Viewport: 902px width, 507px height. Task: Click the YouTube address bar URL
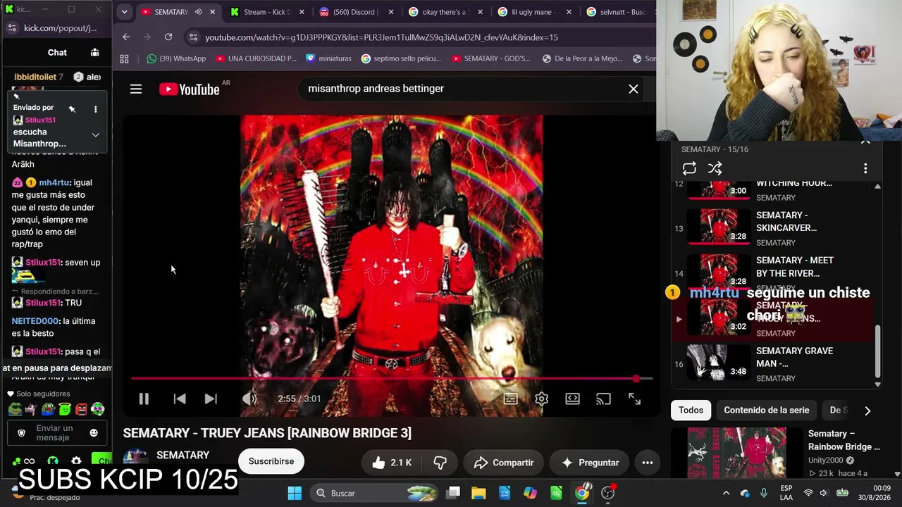381,37
